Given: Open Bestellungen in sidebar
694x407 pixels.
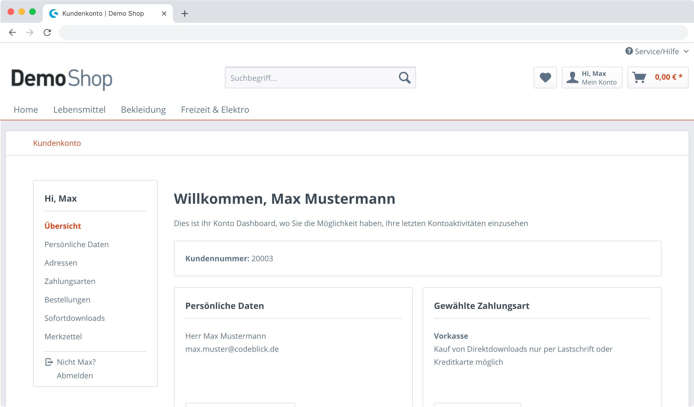Looking at the screenshot, I should [x=67, y=300].
